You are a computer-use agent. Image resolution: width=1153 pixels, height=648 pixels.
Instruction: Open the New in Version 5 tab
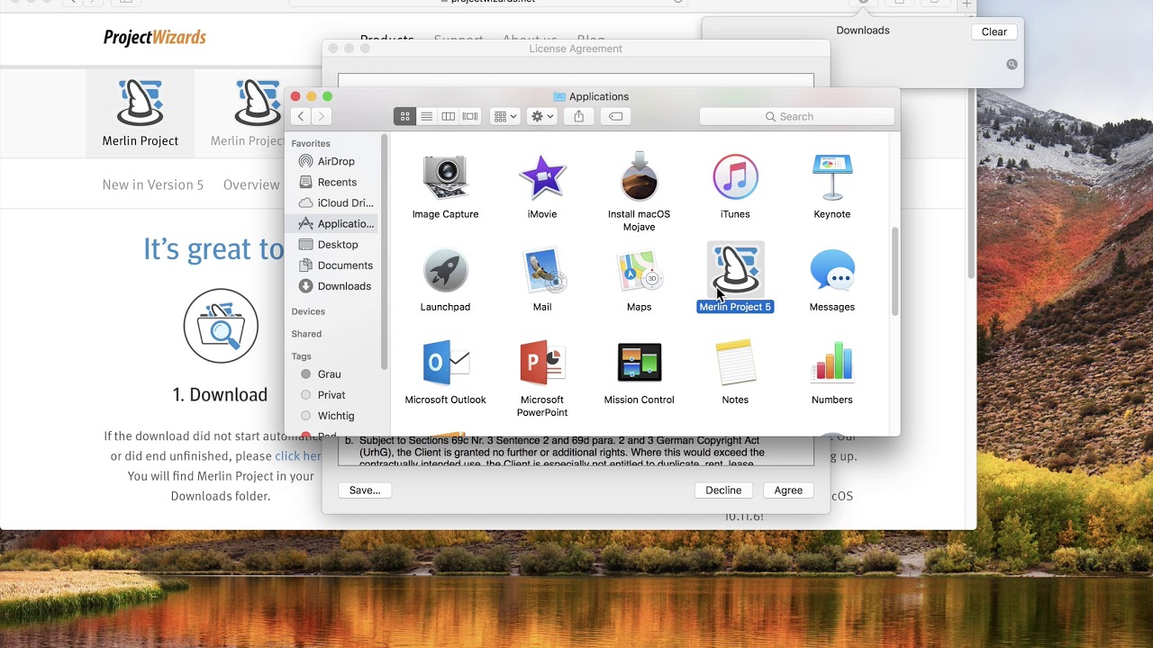click(153, 184)
